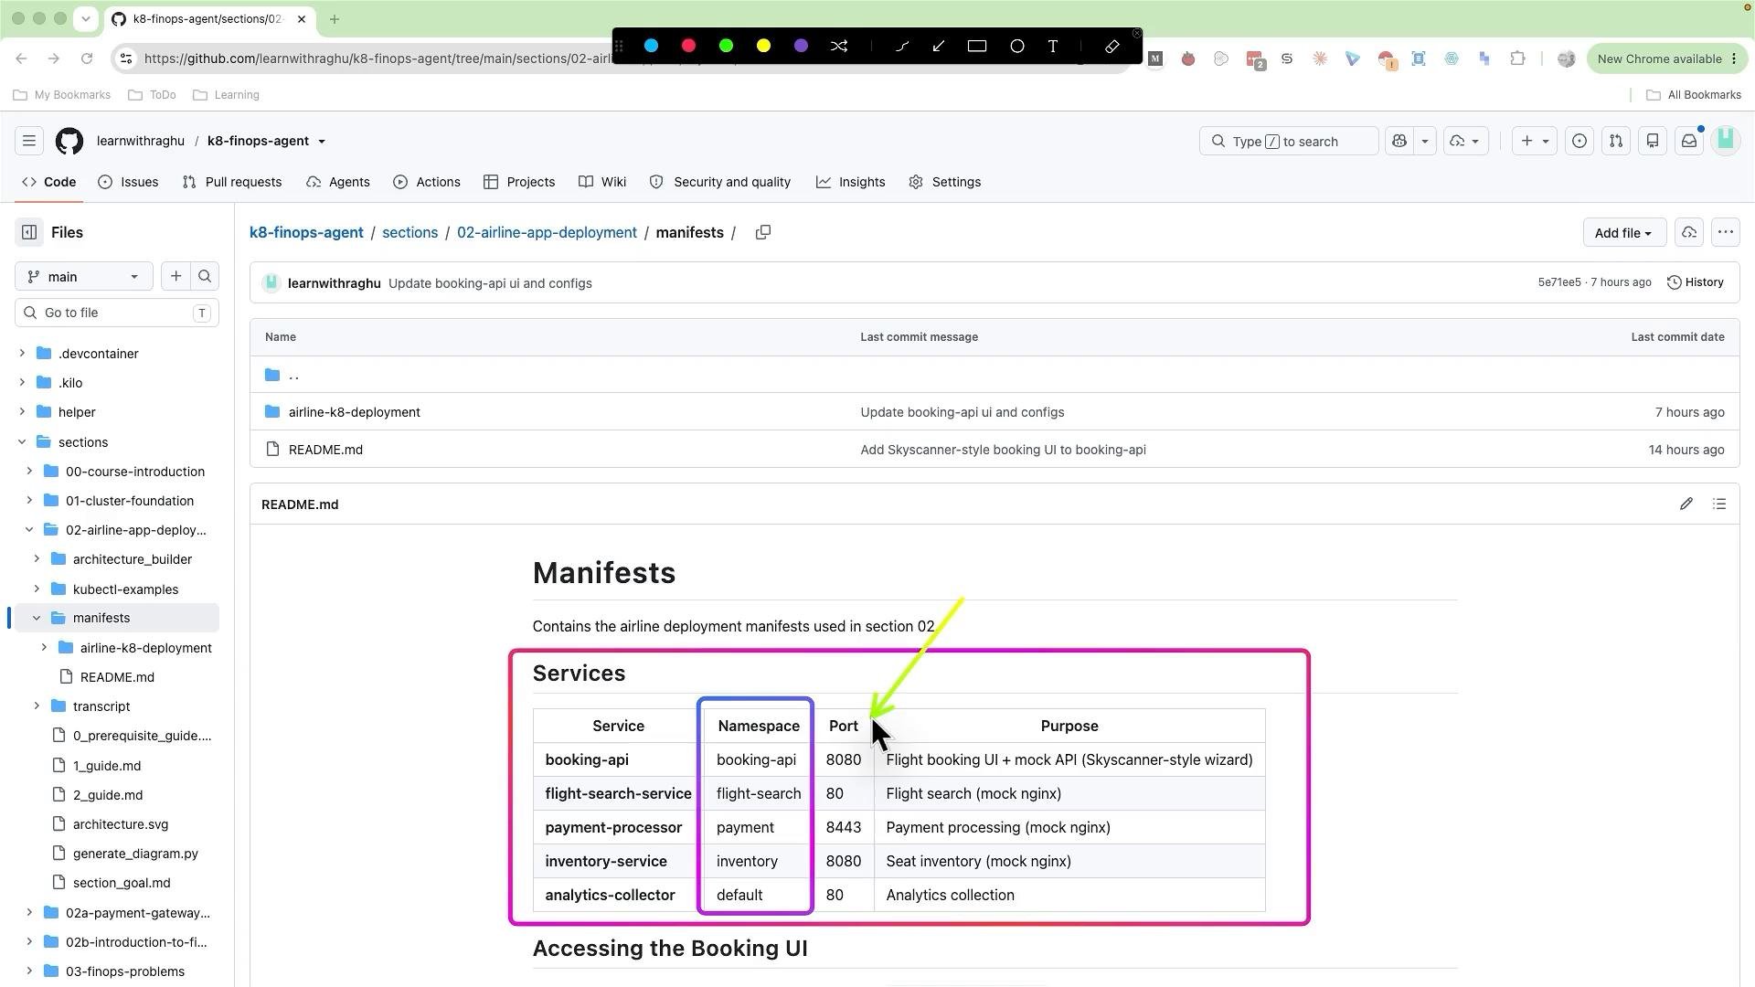Image resolution: width=1755 pixels, height=987 pixels.
Task: Choose the purple annotation color
Action: pyautogui.click(x=801, y=46)
